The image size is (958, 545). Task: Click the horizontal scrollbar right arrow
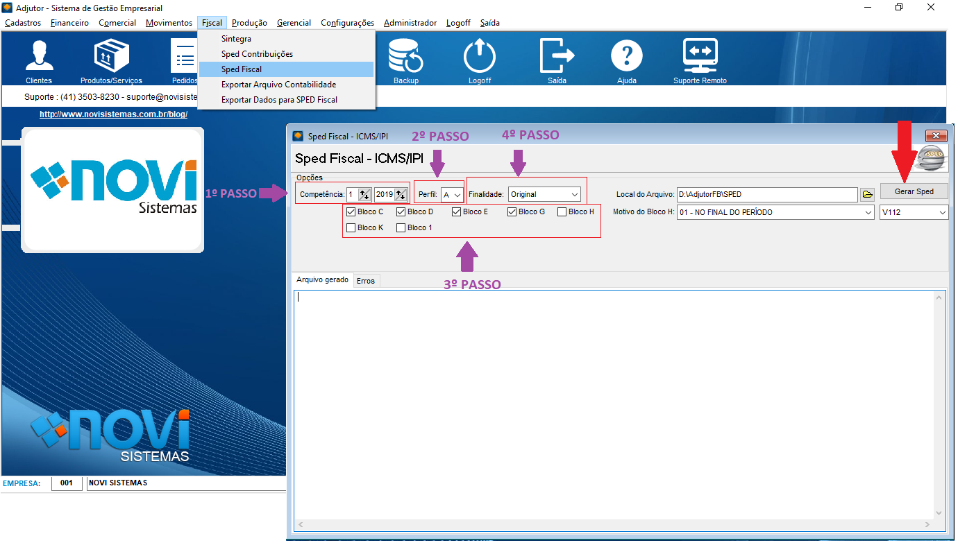(927, 525)
